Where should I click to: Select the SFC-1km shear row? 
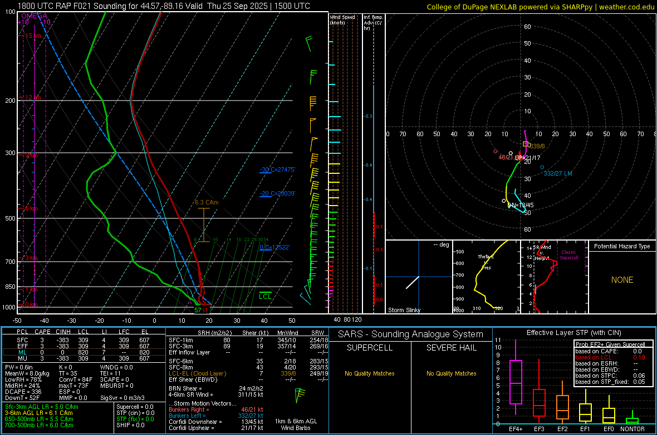(x=247, y=340)
